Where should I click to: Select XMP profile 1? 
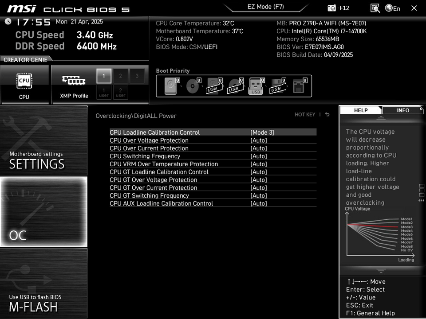point(104,76)
